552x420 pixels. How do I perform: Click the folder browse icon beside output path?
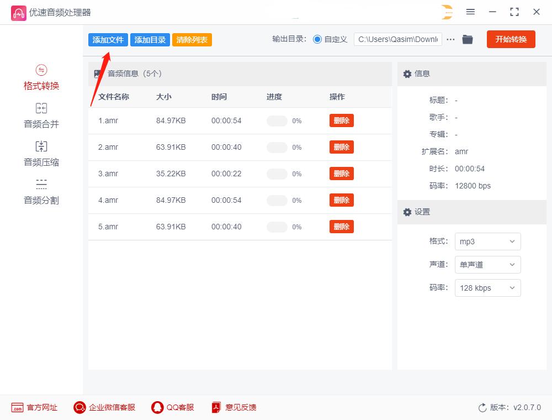pos(468,39)
